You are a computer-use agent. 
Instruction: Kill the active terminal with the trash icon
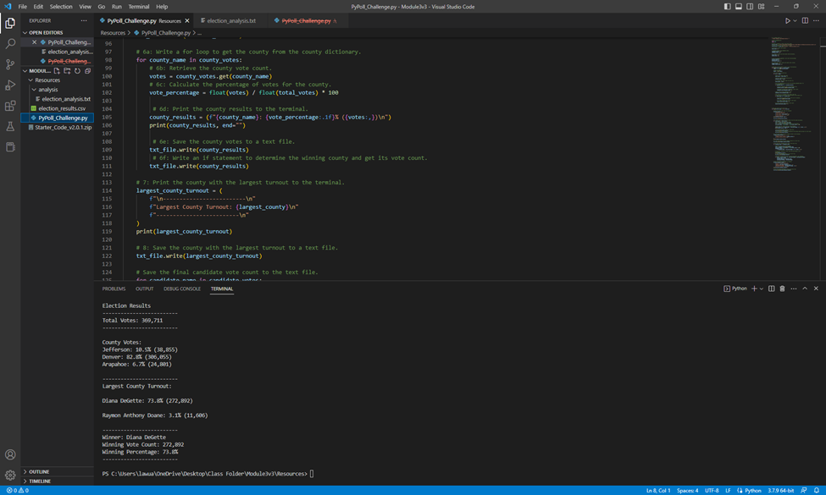[x=782, y=289]
